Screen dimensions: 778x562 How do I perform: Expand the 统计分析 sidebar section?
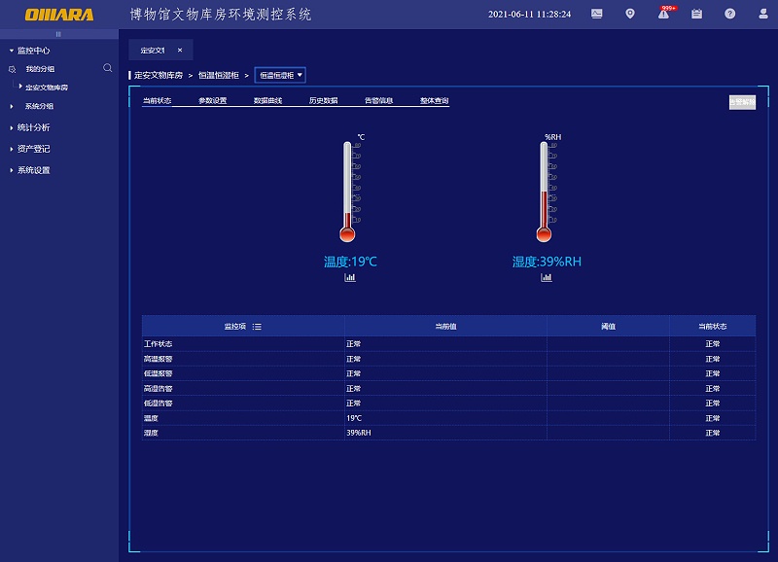tap(33, 127)
